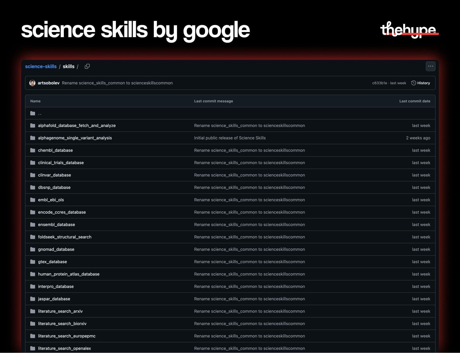Image resolution: width=460 pixels, height=353 pixels.
Task: Open the clinical_trials_database folder name
Action: click(x=61, y=163)
